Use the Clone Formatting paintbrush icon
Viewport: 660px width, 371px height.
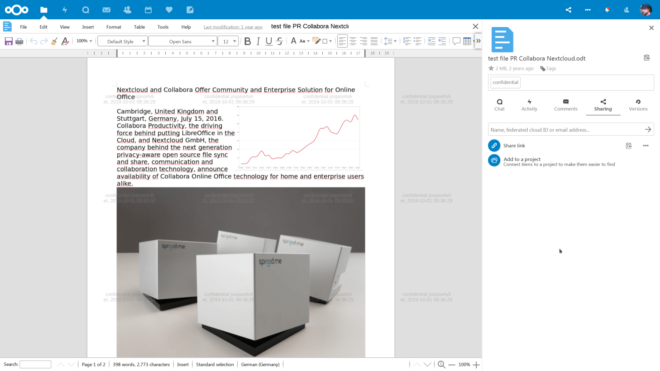coord(54,40)
